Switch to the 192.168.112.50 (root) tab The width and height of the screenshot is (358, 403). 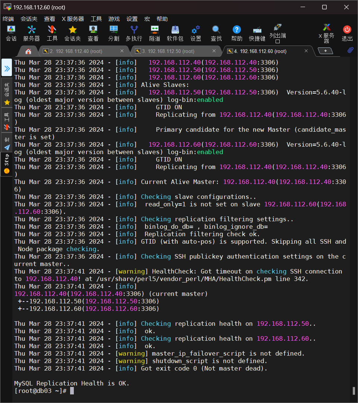point(167,51)
